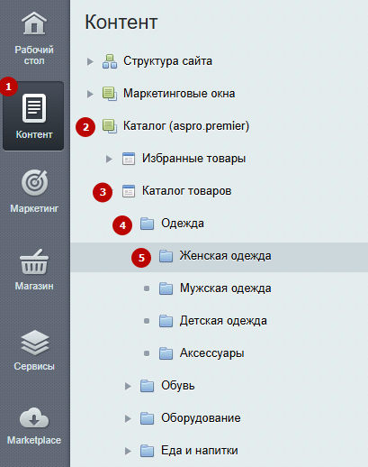Expand the Избранные товары tree arrow
Image resolution: width=368 pixels, height=467 pixels.
109,159
